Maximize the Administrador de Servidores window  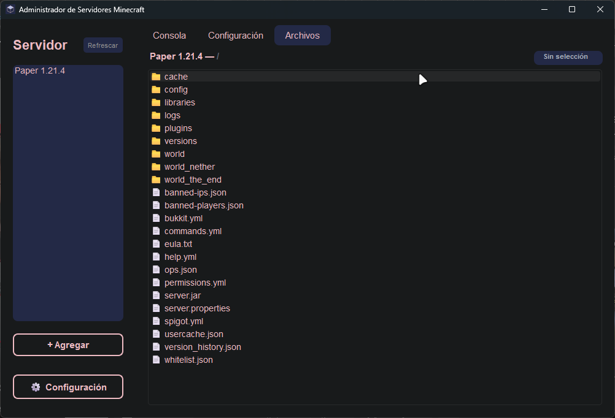click(x=572, y=9)
